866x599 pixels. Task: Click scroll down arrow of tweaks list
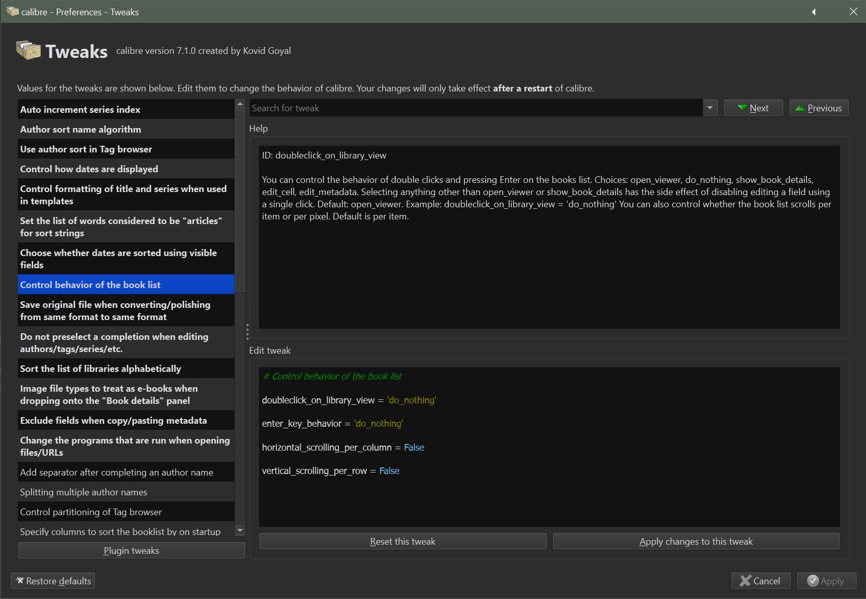click(240, 531)
